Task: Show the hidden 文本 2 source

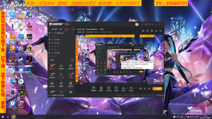Action: pos(50,56)
